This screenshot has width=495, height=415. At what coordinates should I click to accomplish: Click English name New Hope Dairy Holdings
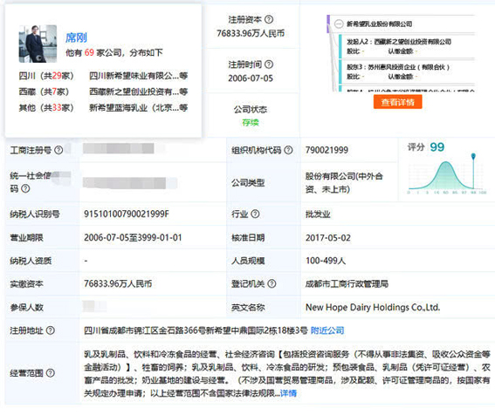coord(373,307)
